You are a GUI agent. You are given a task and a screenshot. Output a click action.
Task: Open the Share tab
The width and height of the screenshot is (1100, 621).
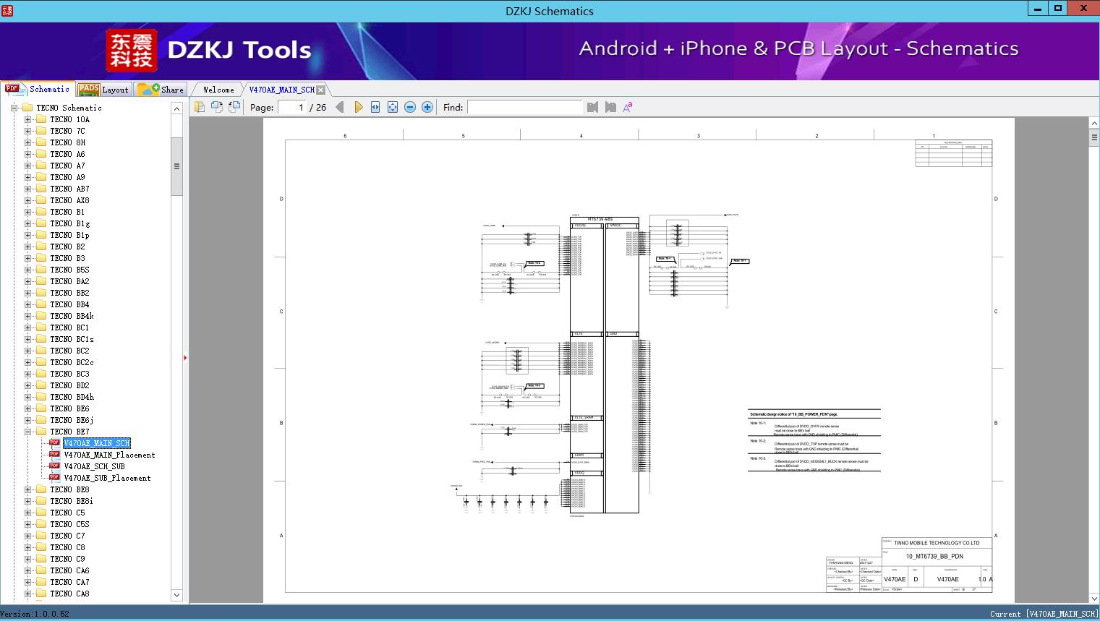(161, 90)
